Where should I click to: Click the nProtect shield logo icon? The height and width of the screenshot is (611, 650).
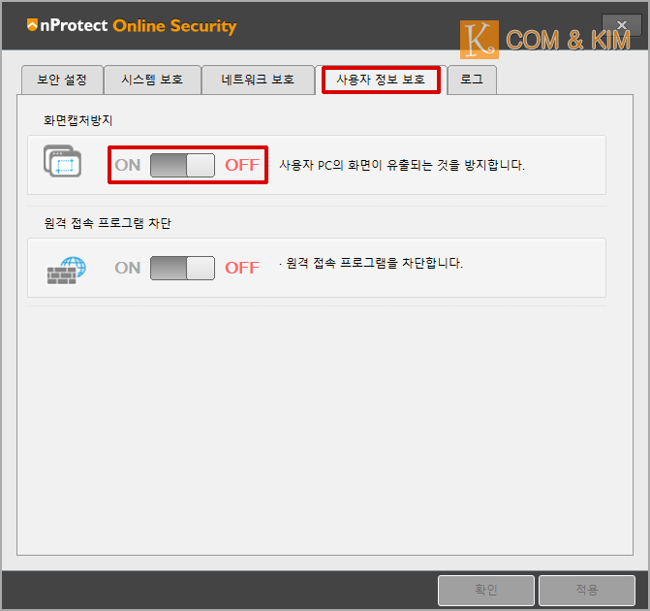(32, 25)
